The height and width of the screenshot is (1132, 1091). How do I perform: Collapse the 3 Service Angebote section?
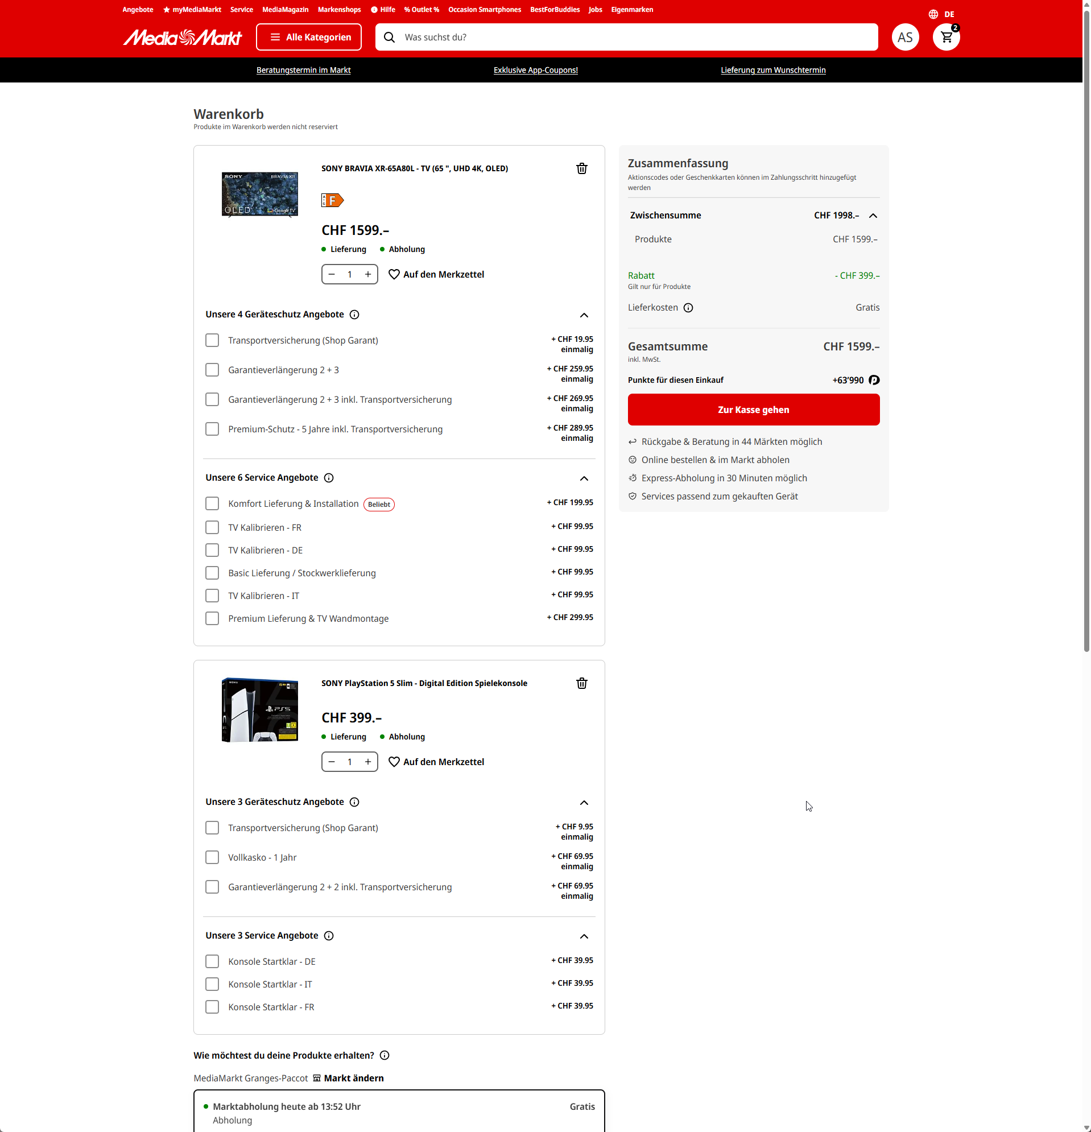coord(584,936)
